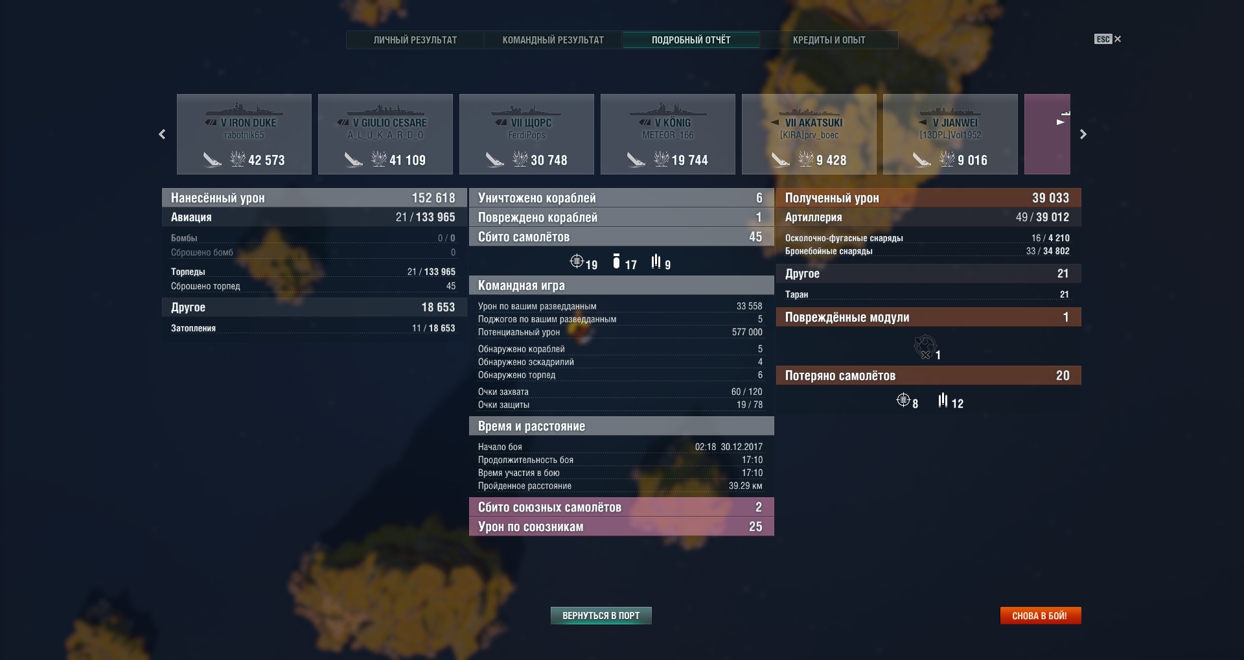Open the Личный результат tab
Image resolution: width=1244 pixels, height=660 pixels.
(415, 40)
